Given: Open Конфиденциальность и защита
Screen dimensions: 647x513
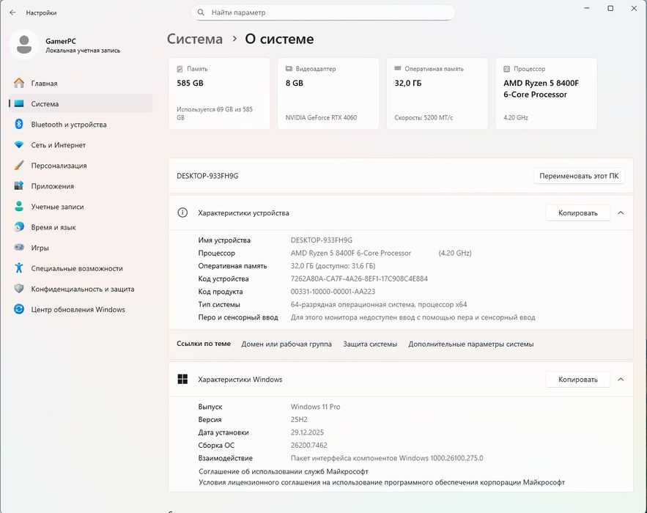Looking at the screenshot, I should pos(81,289).
